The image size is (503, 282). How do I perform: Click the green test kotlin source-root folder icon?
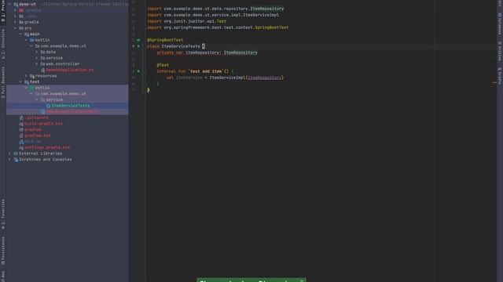pos(31,88)
